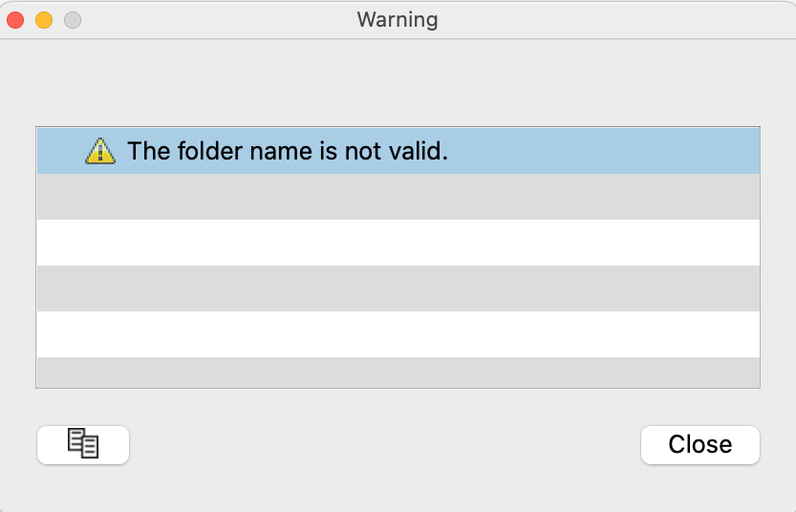Click the second empty white row in list
Image resolution: width=796 pixels, height=512 pixels.
pos(398,334)
